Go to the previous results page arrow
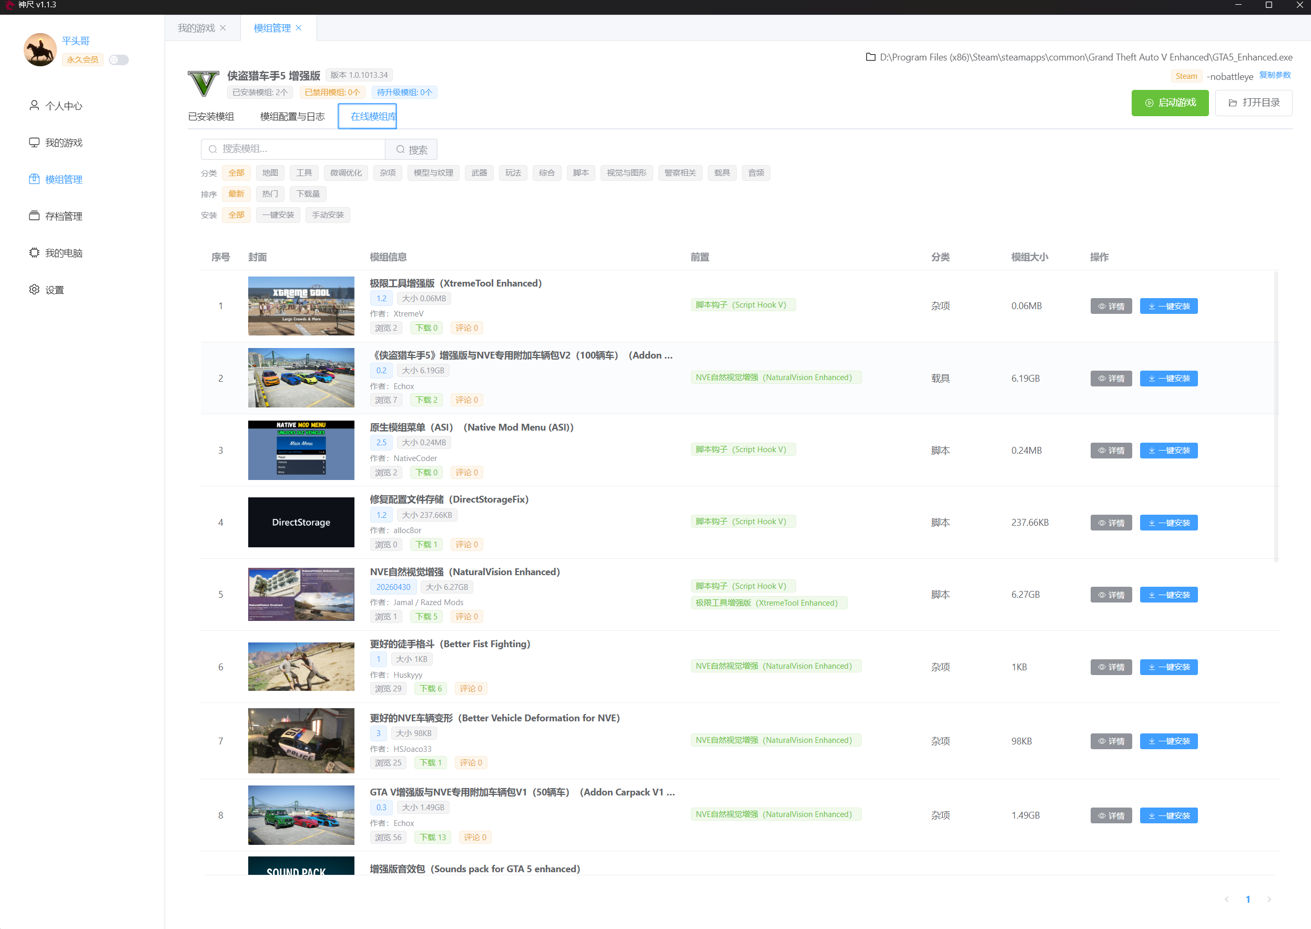The height and width of the screenshot is (929, 1311). (1227, 899)
